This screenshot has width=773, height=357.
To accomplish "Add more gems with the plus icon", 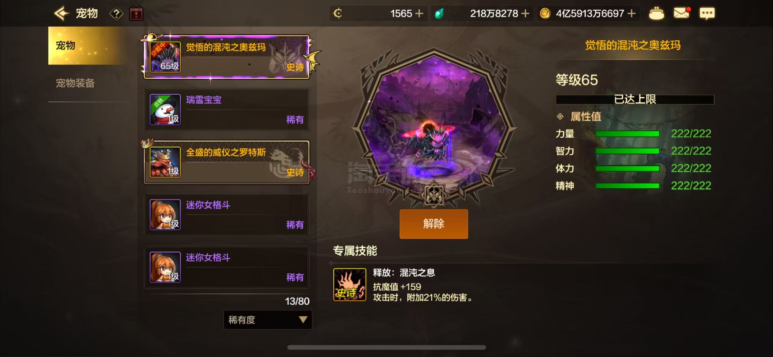I will point(525,13).
